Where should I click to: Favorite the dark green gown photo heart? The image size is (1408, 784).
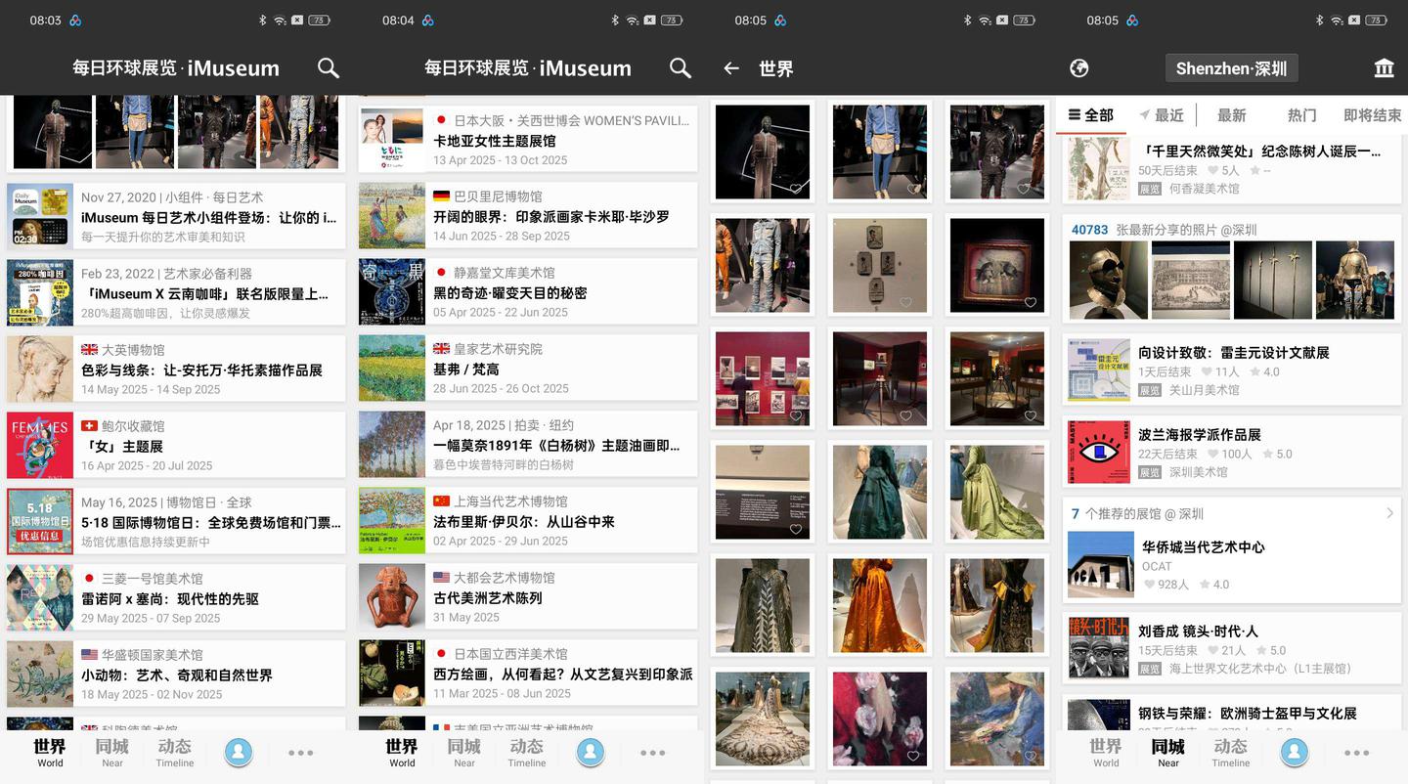[x=912, y=530]
